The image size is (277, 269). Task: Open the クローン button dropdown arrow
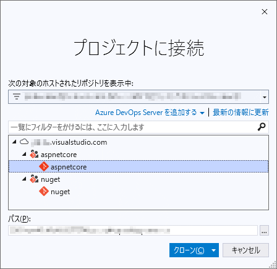coord(213,250)
